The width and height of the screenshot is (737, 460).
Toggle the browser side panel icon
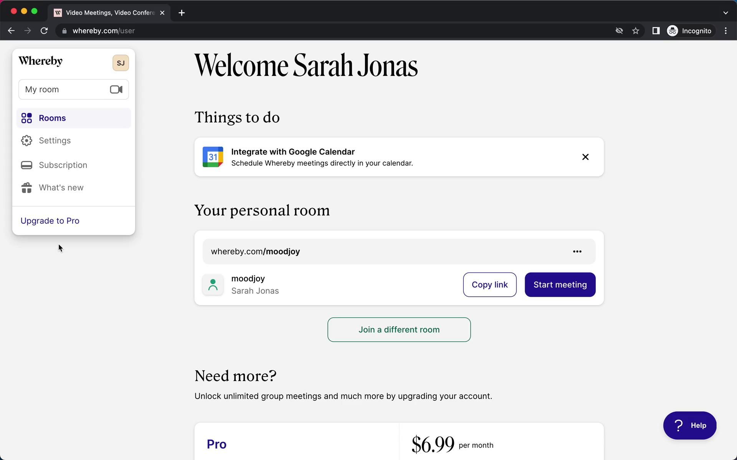click(656, 31)
